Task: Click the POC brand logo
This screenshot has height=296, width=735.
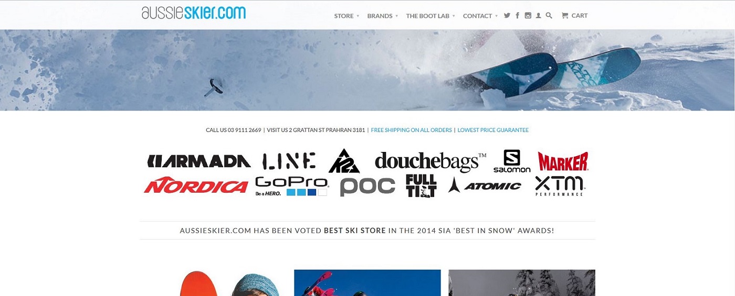Action: [x=367, y=187]
